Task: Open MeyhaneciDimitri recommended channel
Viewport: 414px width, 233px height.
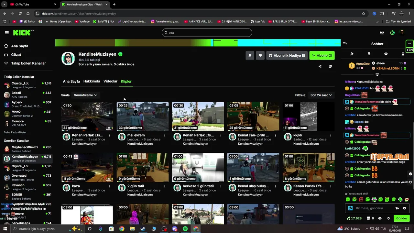Action: (27, 149)
